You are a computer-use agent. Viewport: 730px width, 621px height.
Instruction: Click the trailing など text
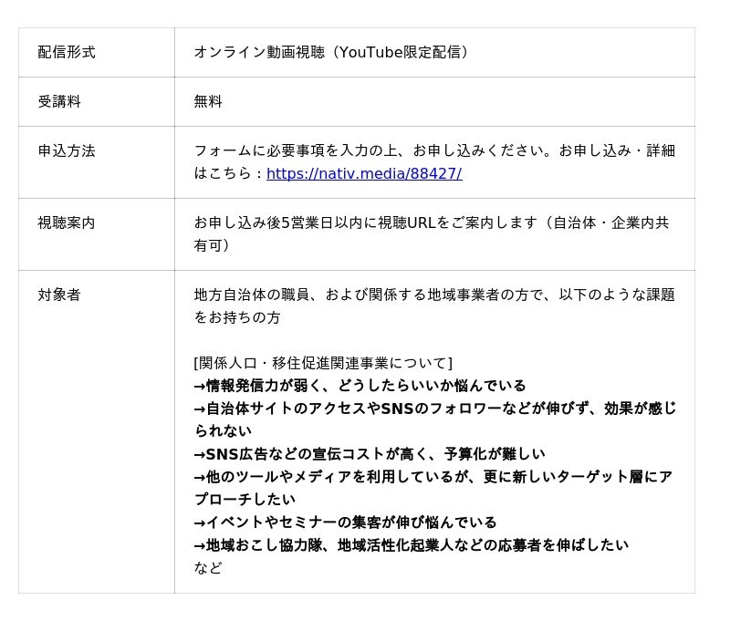208,568
